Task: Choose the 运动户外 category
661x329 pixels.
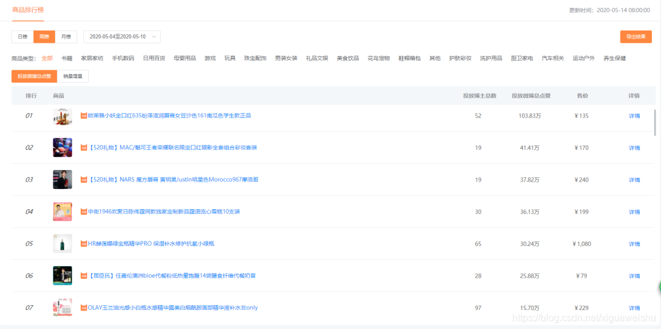Action: [x=583, y=58]
